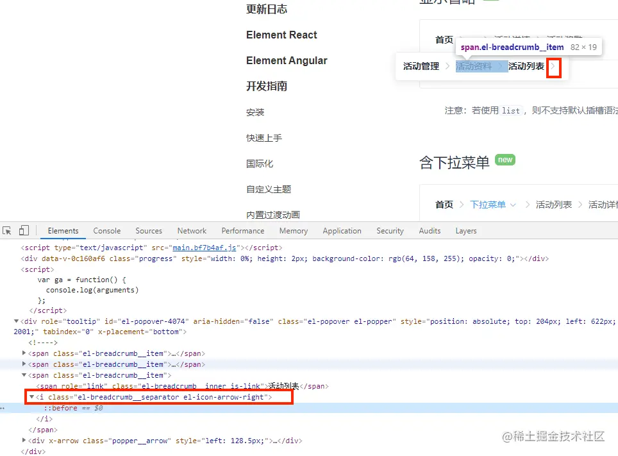Open the 内置过渡动画 guide page
The width and height of the screenshot is (618, 456).
[x=272, y=215]
